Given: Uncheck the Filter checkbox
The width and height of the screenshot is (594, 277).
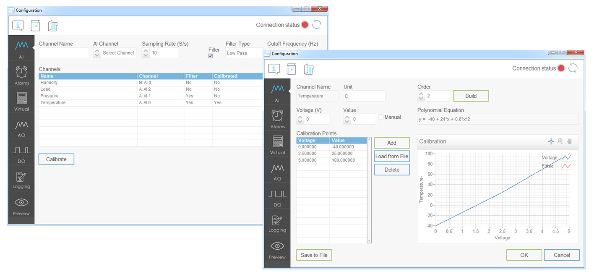Looking at the screenshot, I should pos(211,56).
